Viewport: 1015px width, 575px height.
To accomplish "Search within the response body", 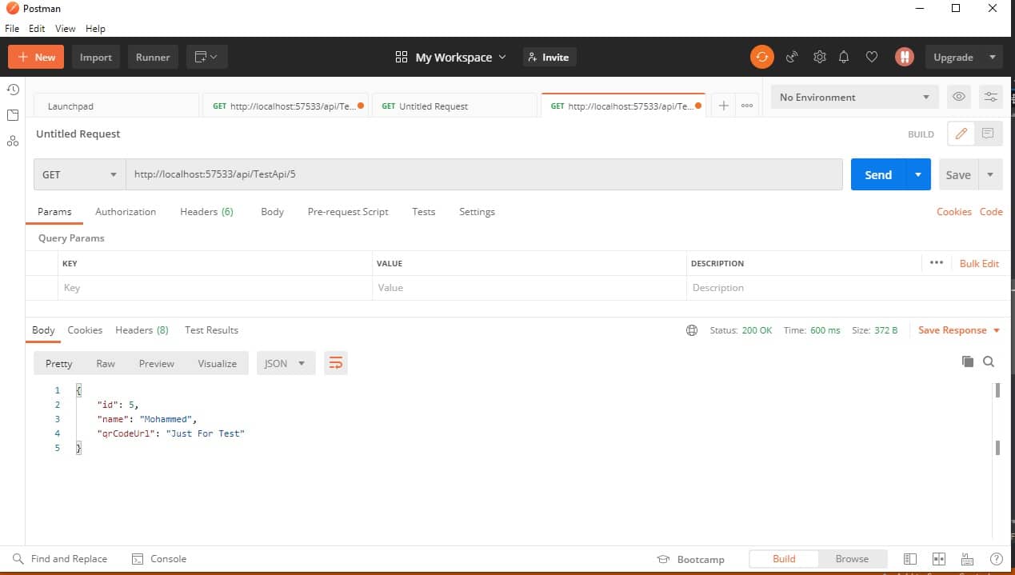I will 989,361.
